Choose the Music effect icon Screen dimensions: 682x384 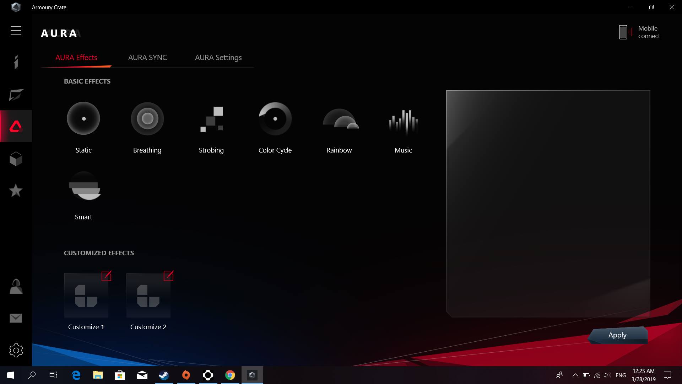click(403, 122)
